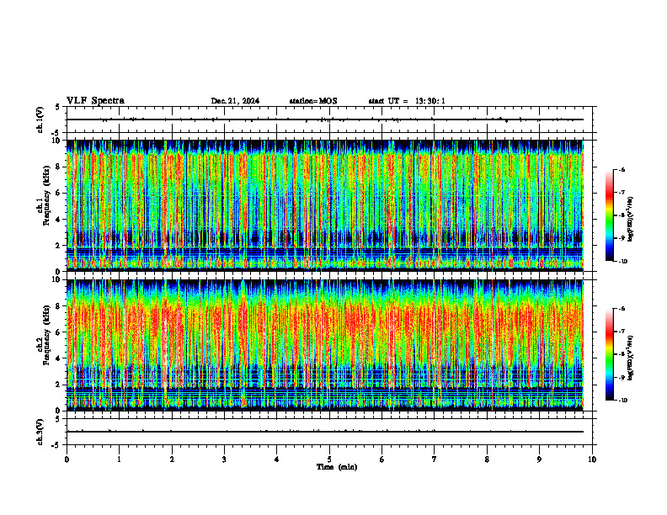
Task: Click the 'station=MOS' header label
Action: click(x=313, y=101)
